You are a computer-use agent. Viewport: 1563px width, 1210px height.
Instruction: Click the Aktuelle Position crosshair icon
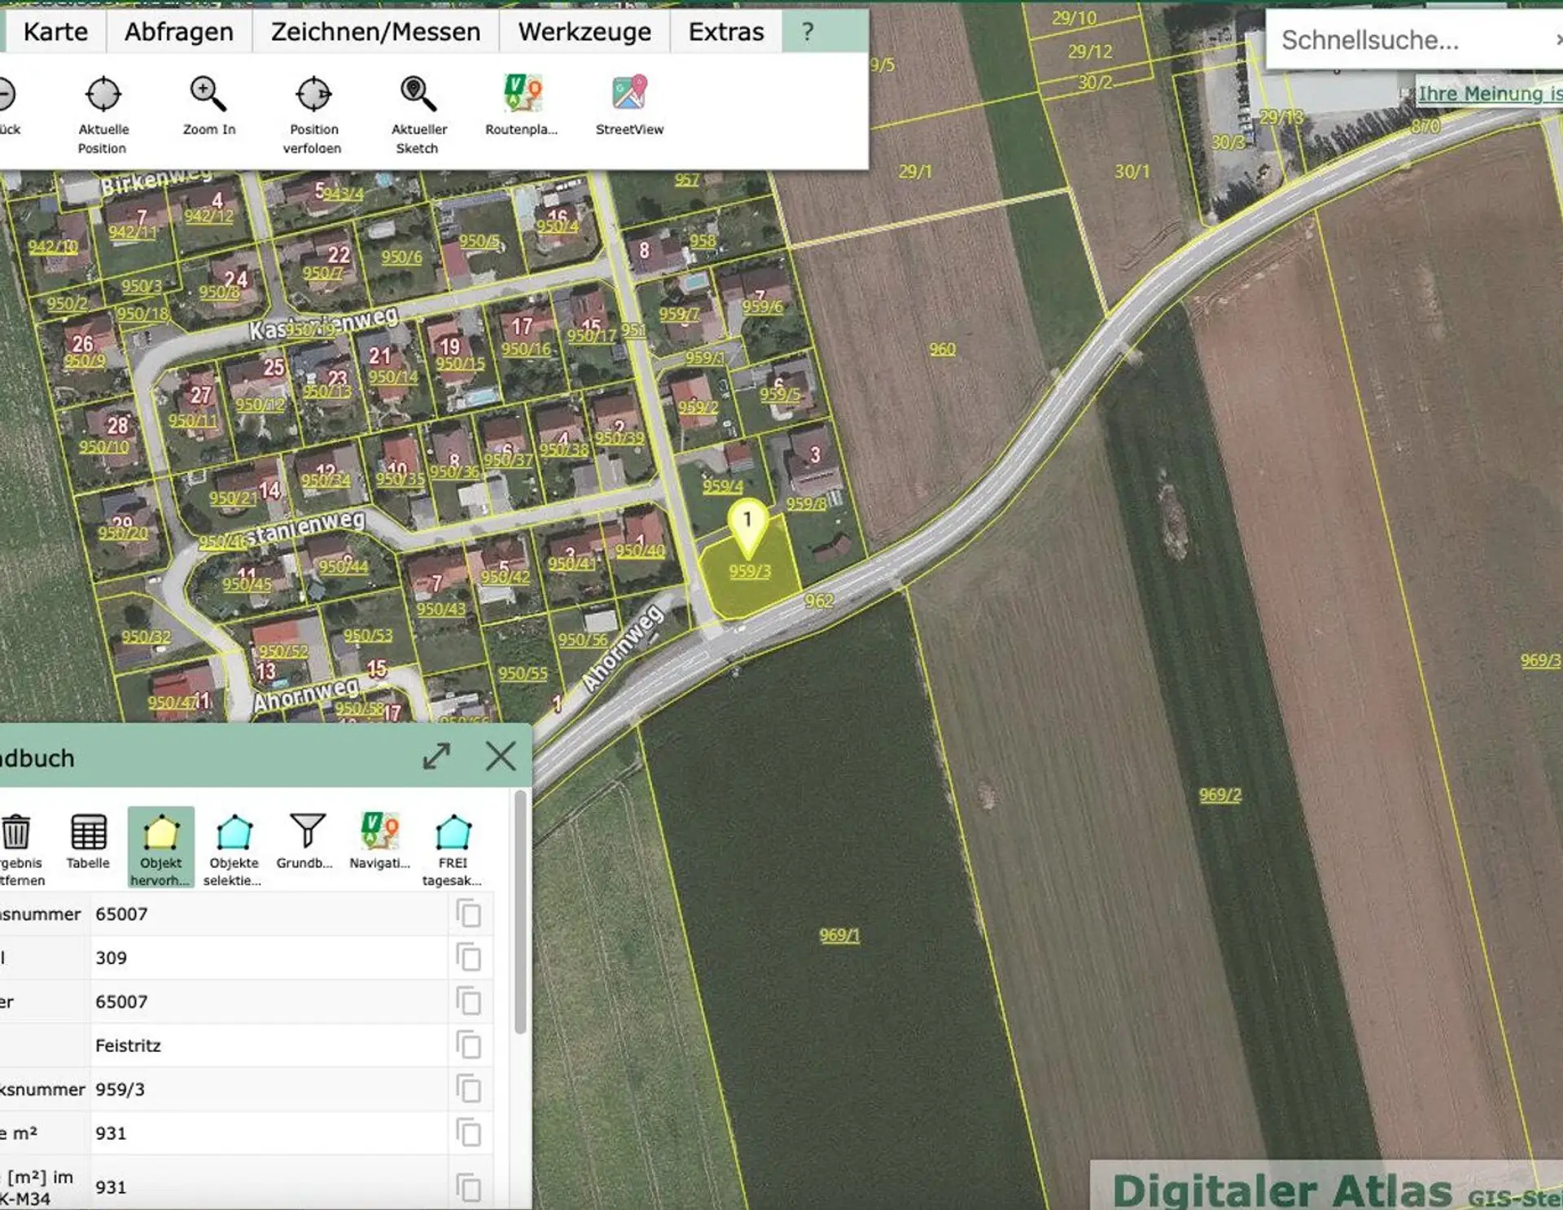click(x=103, y=94)
